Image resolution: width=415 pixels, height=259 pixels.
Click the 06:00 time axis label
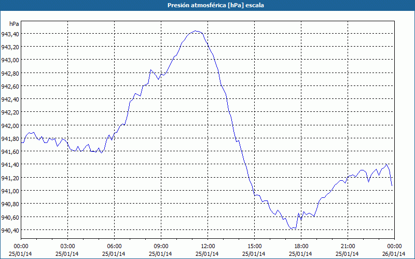point(114,246)
